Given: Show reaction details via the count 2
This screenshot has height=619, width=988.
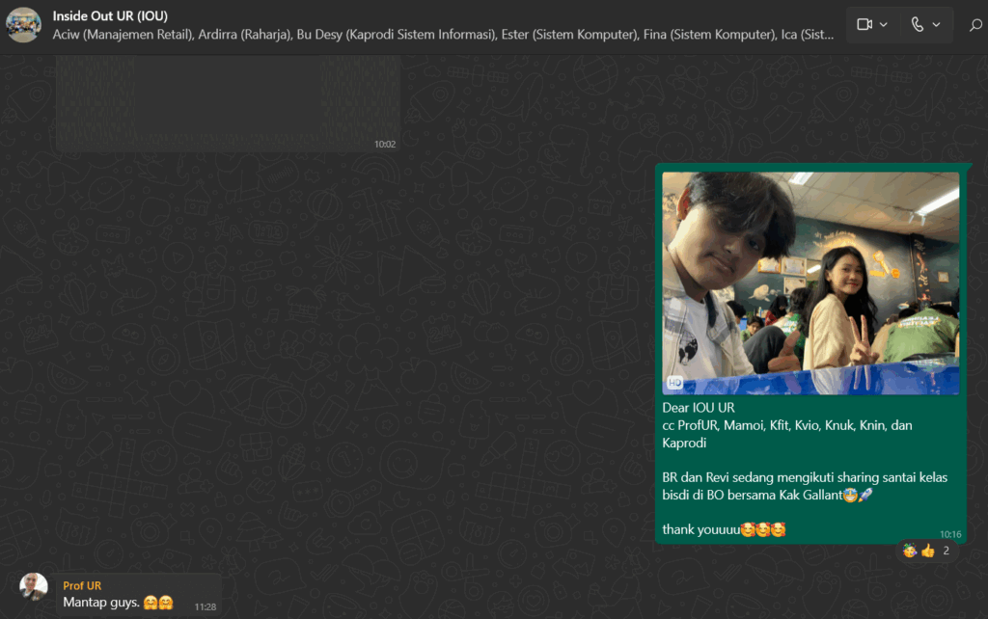Looking at the screenshot, I should tap(947, 551).
